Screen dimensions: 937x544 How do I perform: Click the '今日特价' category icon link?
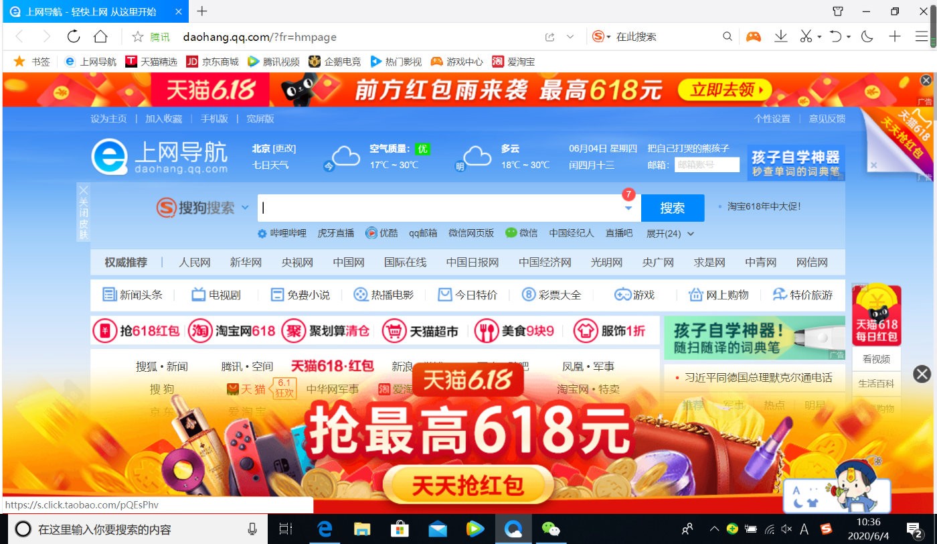coord(468,295)
